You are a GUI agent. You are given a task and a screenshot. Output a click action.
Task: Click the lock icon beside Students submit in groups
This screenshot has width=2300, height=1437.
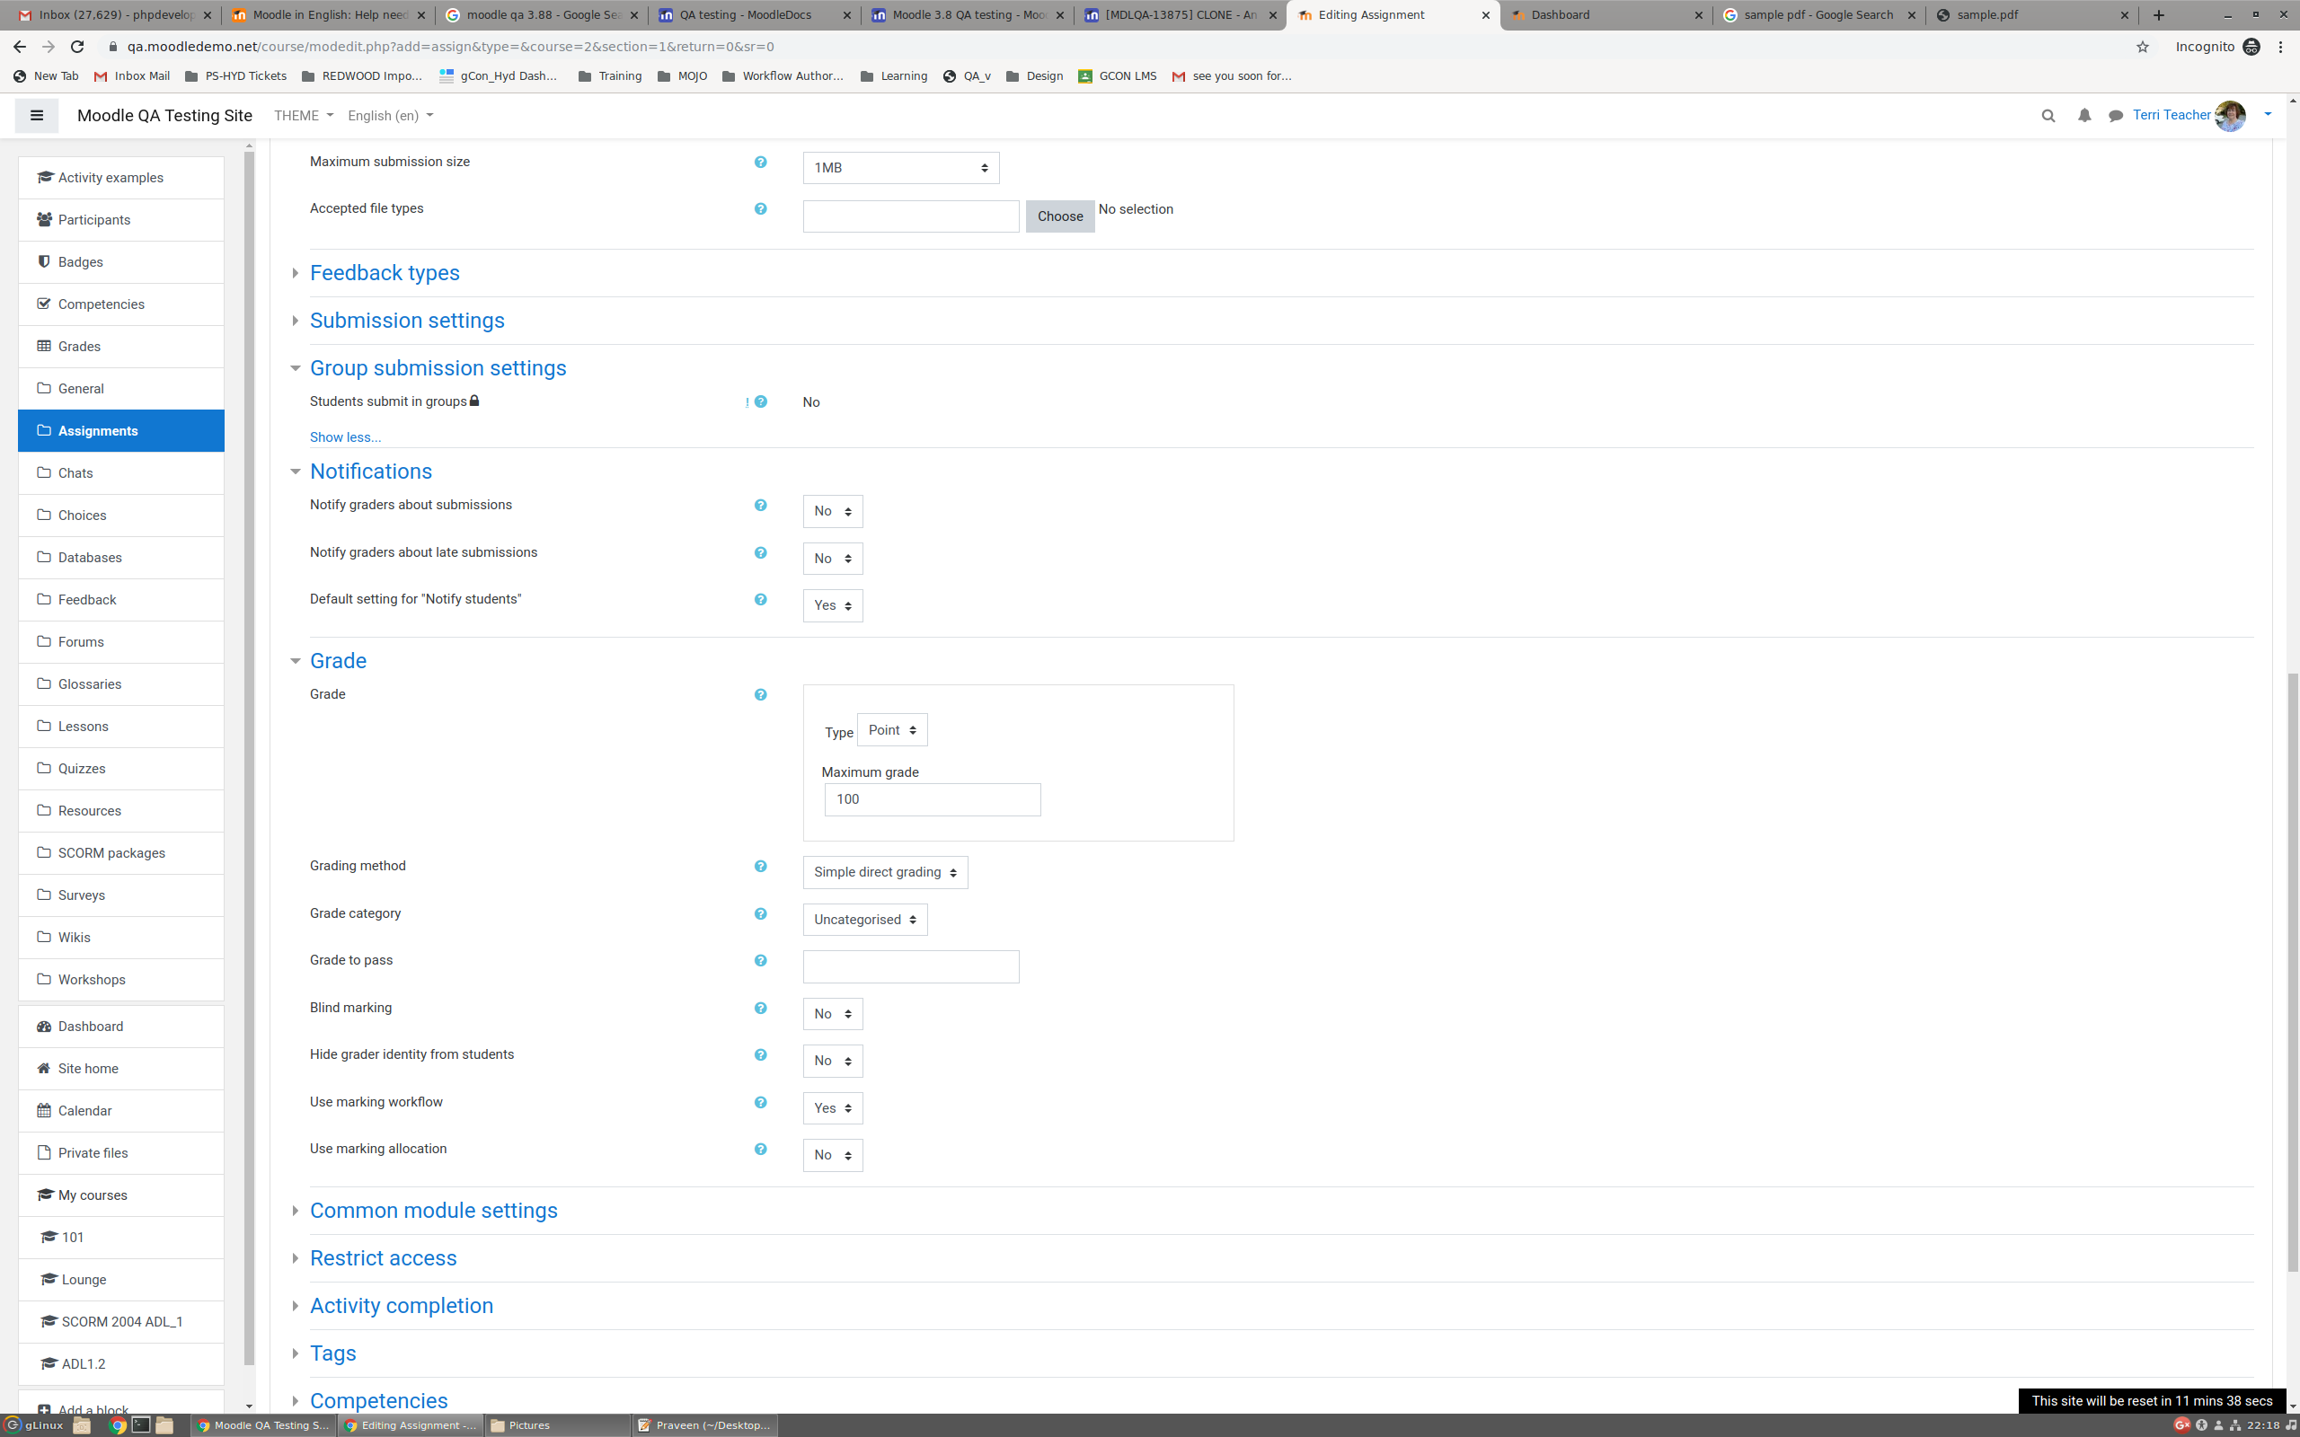[474, 401]
